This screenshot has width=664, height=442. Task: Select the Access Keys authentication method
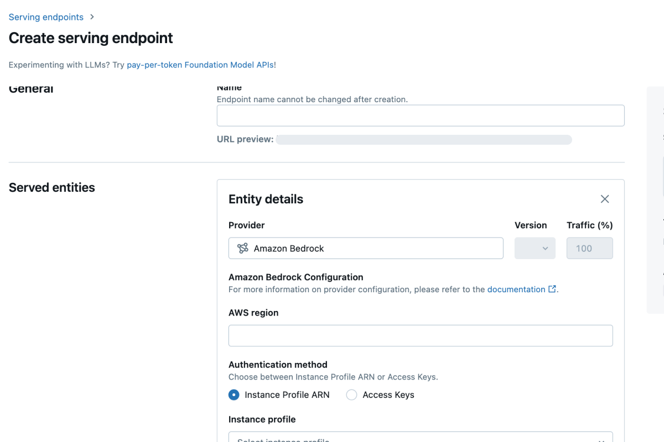pos(351,394)
